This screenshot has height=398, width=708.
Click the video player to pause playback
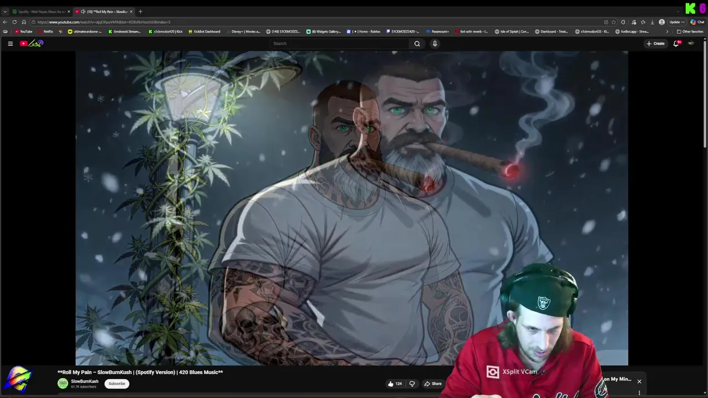tap(352, 208)
